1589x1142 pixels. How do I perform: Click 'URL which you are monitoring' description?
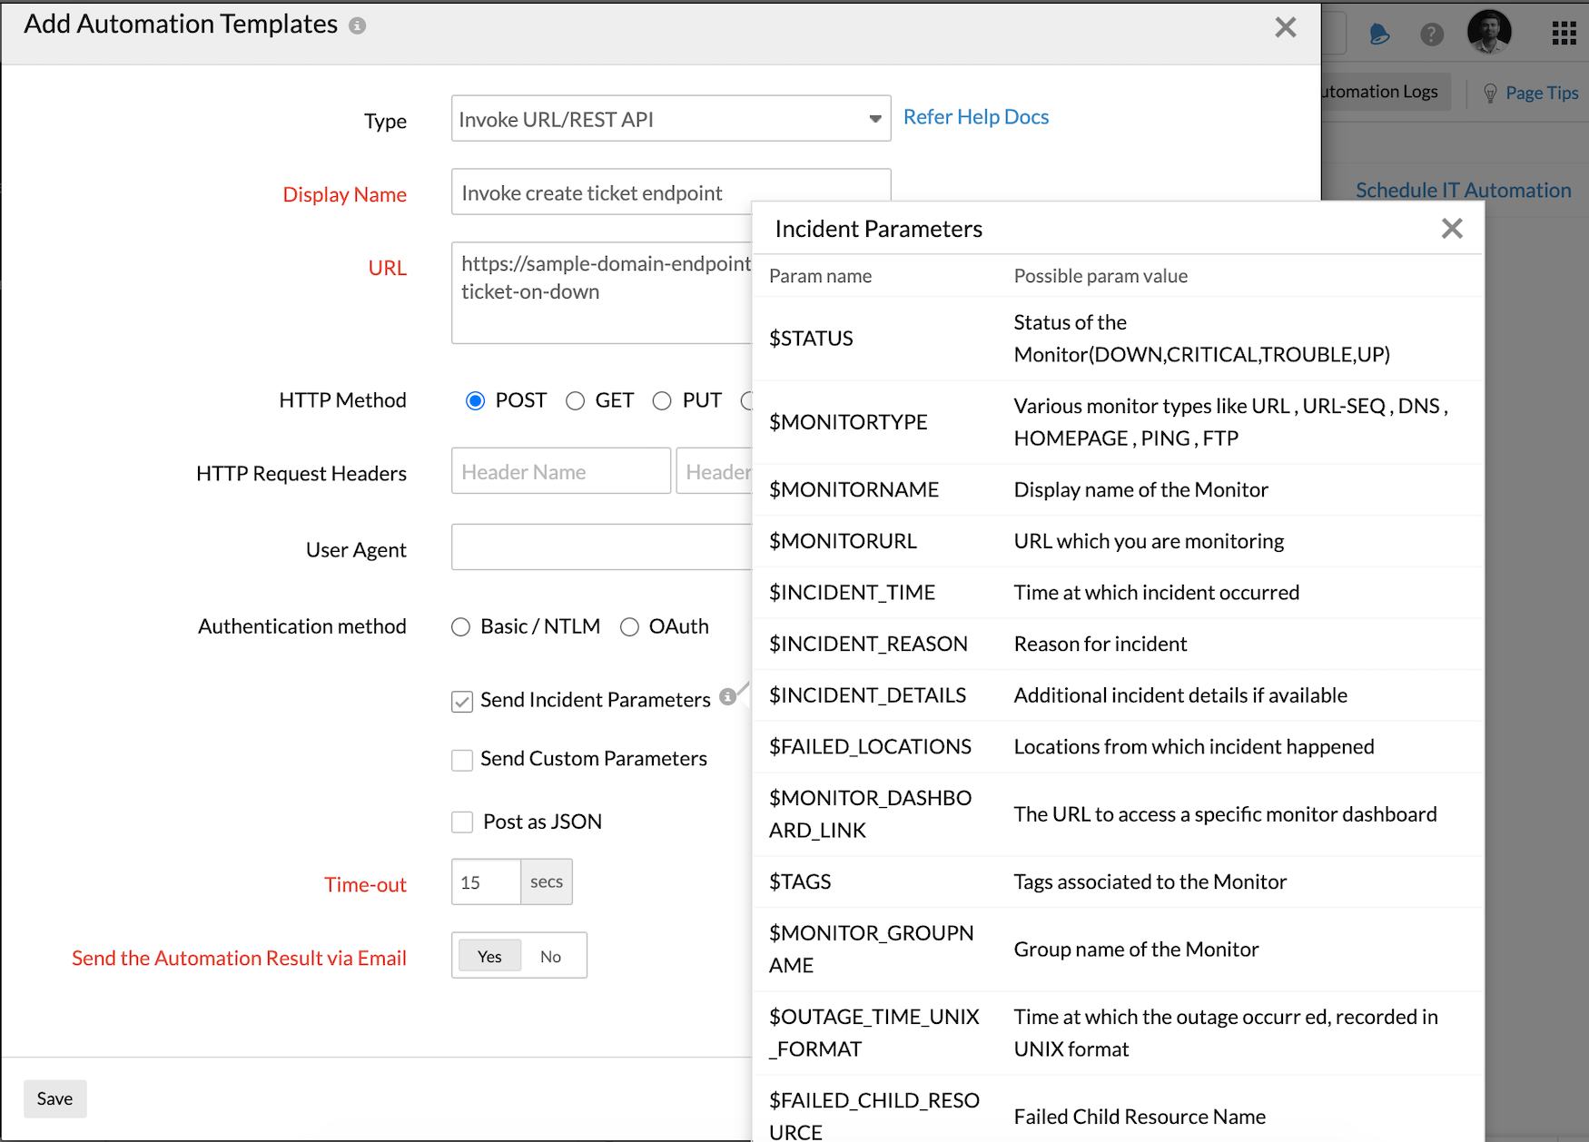click(1149, 542)
